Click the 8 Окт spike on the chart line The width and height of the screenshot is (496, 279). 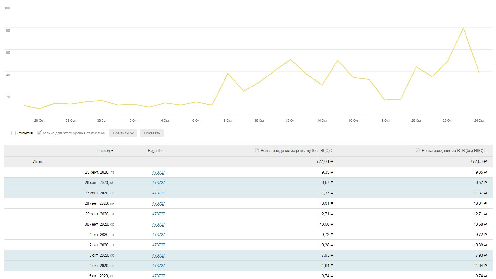point(228,74)
